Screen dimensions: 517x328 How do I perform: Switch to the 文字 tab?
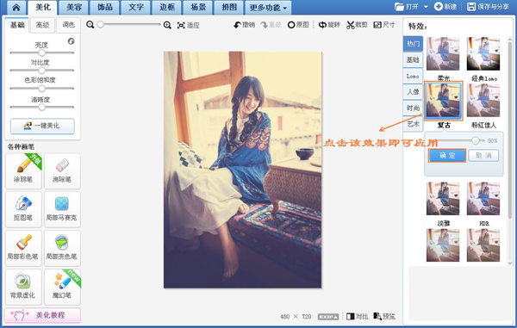pyautogui.click(x=136, y=7)
